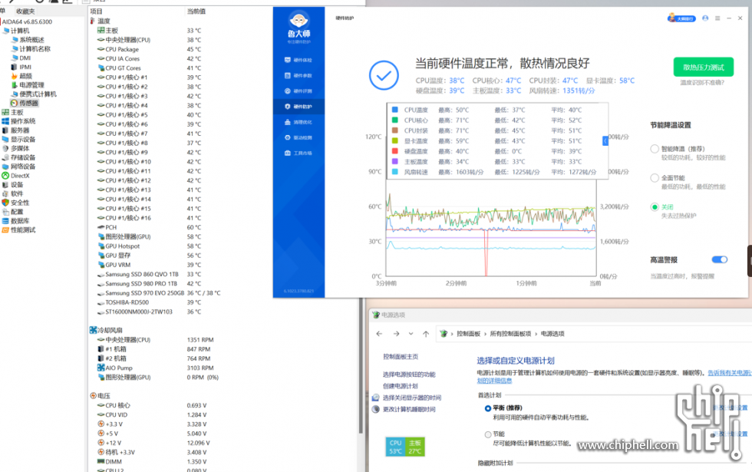Click 控制面板 breadcrumb in address bar

pos(469,334)
